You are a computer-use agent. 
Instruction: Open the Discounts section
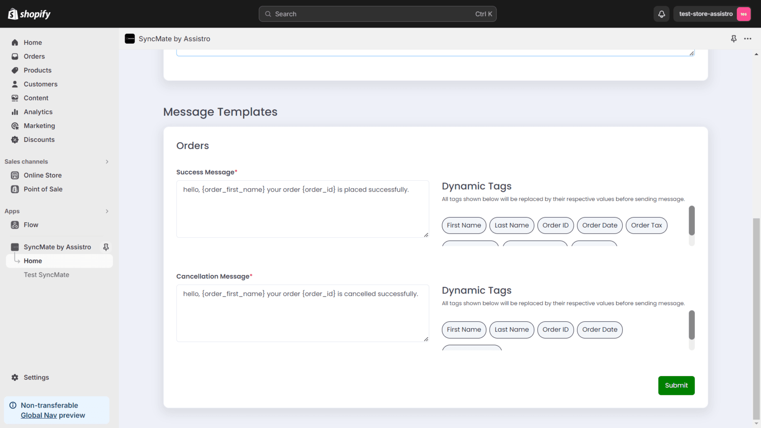tap(39, 139)
